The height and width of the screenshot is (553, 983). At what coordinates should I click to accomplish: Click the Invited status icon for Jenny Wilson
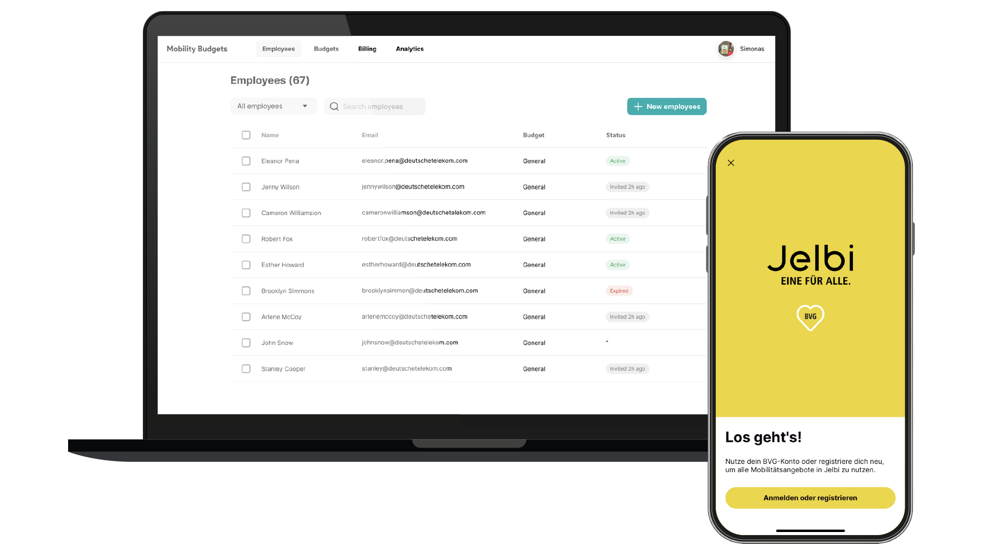pos(626,186)
